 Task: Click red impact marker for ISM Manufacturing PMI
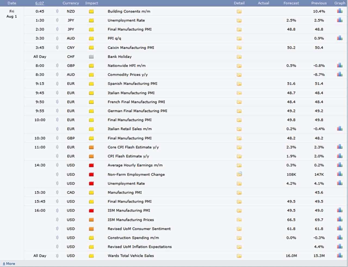tap(91, 211)
